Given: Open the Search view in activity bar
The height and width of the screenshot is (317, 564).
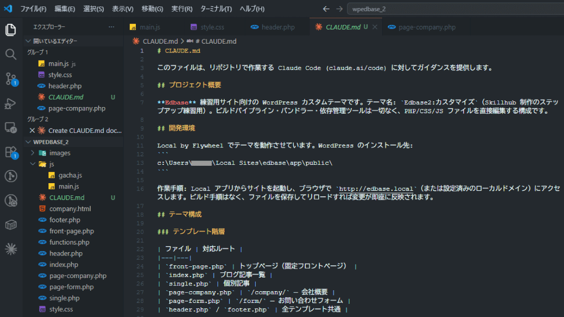Looking at the screenshot, I should (10, 54).
